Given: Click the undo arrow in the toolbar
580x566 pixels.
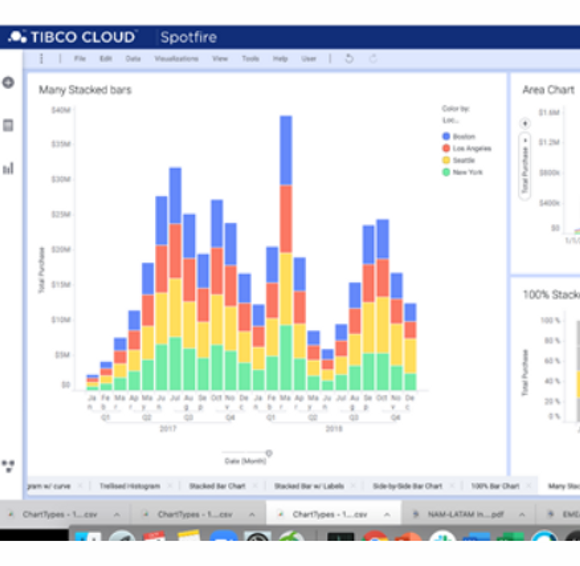Looking at the screenshot, I should point(349,59).
